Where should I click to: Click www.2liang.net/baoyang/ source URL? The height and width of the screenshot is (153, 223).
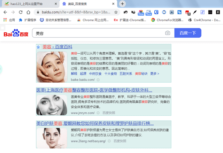point(88,141)
